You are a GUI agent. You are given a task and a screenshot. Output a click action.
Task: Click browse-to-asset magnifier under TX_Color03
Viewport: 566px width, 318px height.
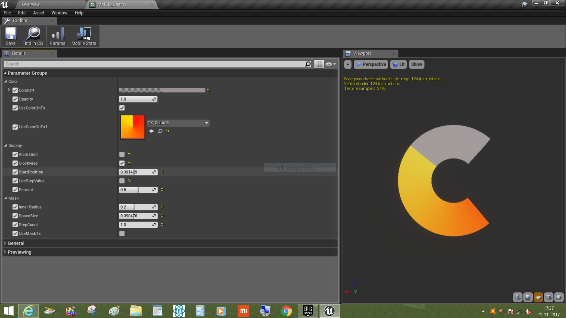tap(160, 131)
